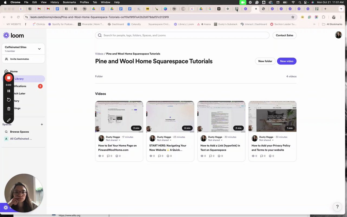Screen dimensions: 347x217
Task: Expand the bookmarks overflow chevron
Action: coord(314,24)
